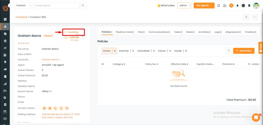Open the Communications tab
Screen dimensions: 263x125
coord(158,32)
